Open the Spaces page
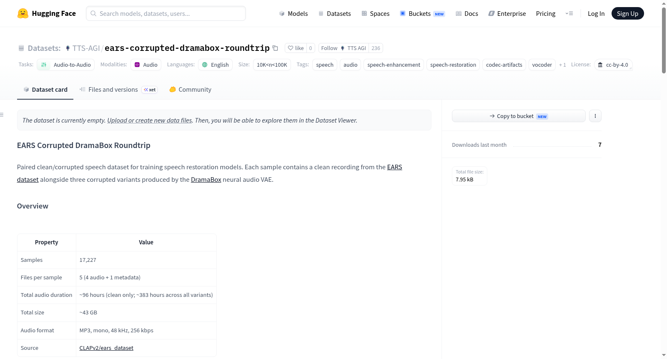The height and width of the screenshot is (359, 667). tap(375, 13)
